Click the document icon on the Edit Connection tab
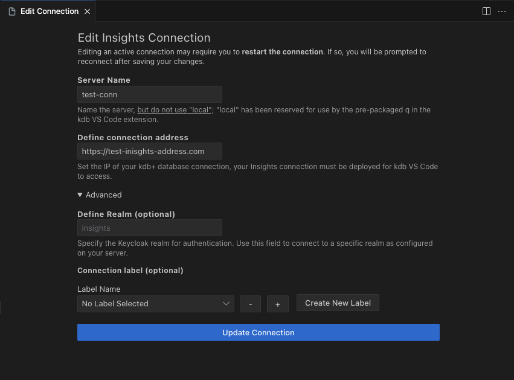 tap(11, 11)
